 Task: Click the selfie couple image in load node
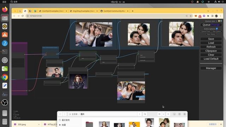click(x=131, y=91)
